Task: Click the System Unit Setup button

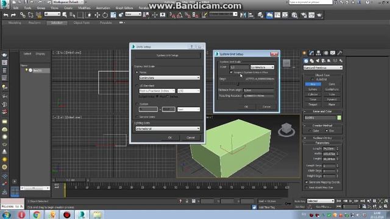Action: pos(168,55)
